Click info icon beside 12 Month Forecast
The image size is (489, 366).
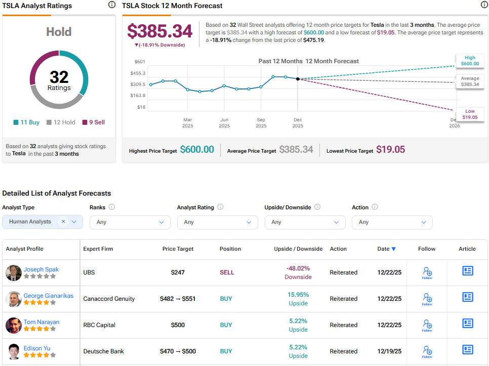[484, 5]
